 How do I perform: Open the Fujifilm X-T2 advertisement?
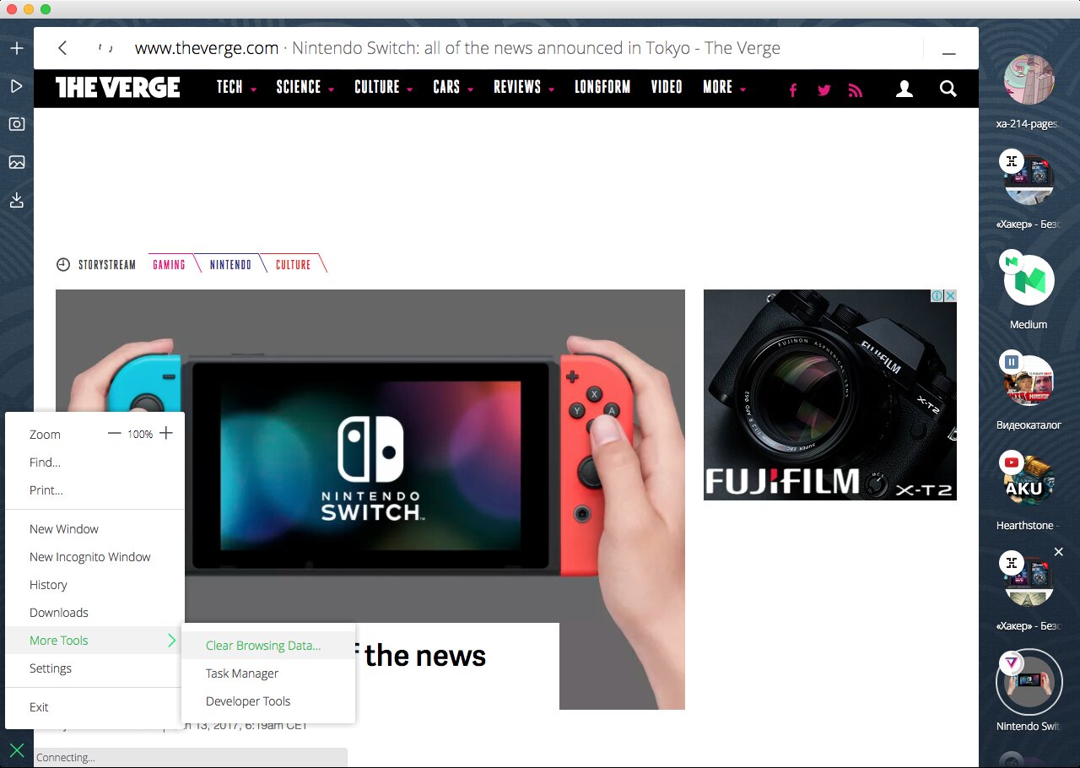point(830,395)
